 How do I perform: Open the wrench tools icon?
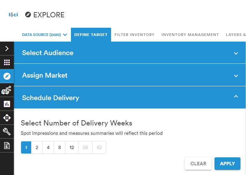tap(7, 132)
